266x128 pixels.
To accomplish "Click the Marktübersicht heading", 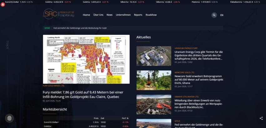I will [x=55, y=109].
